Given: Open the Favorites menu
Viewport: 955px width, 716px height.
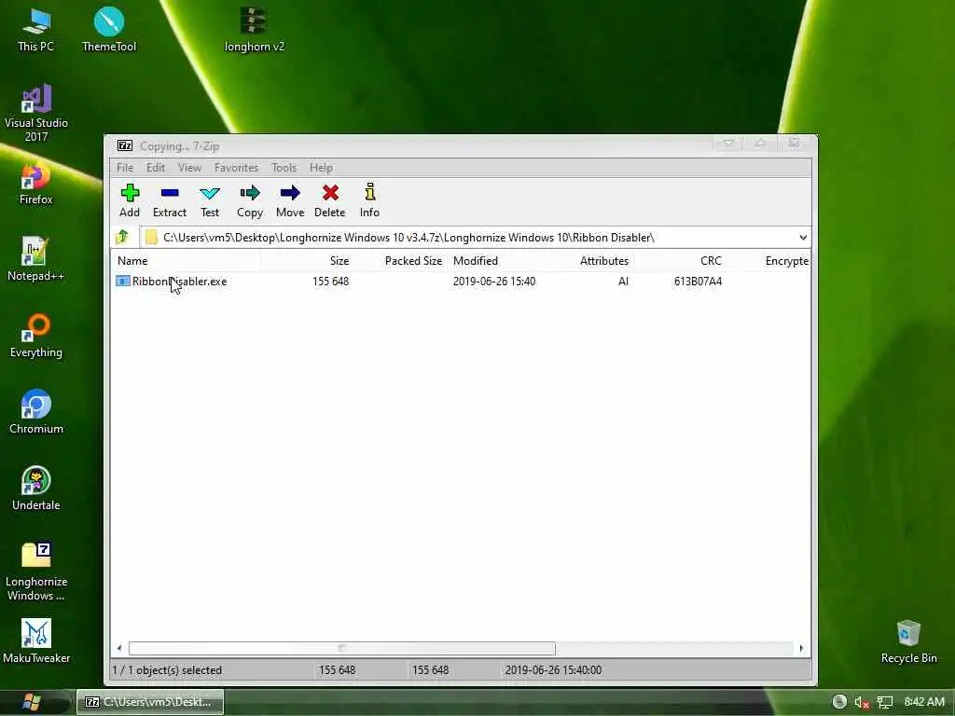Looking at the screenshot, I should click(236, 168).
